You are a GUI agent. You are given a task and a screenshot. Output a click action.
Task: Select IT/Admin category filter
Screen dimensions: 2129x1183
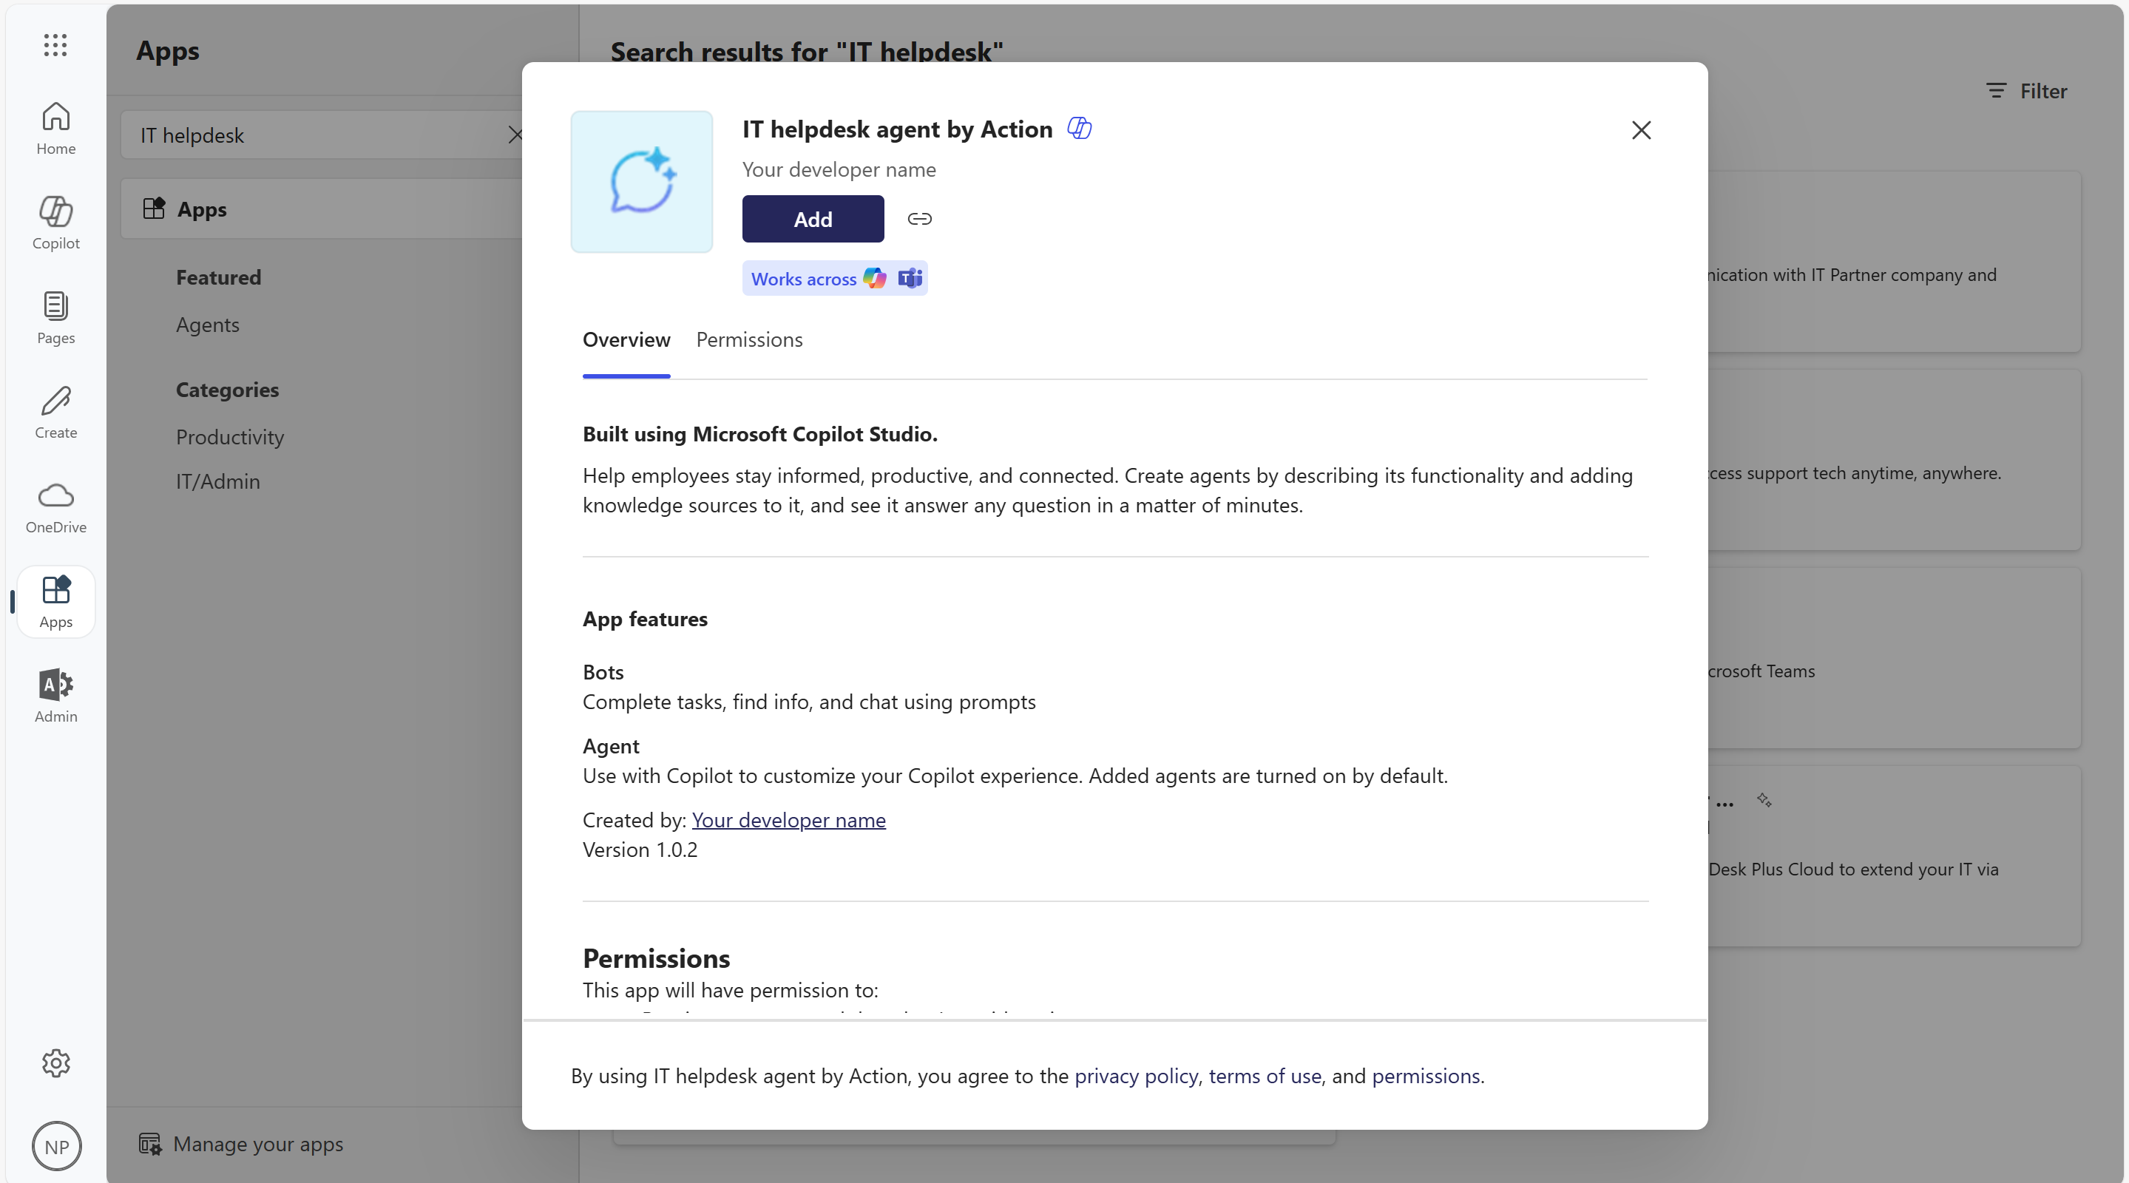pyautogui.click(x=217, y=479)
